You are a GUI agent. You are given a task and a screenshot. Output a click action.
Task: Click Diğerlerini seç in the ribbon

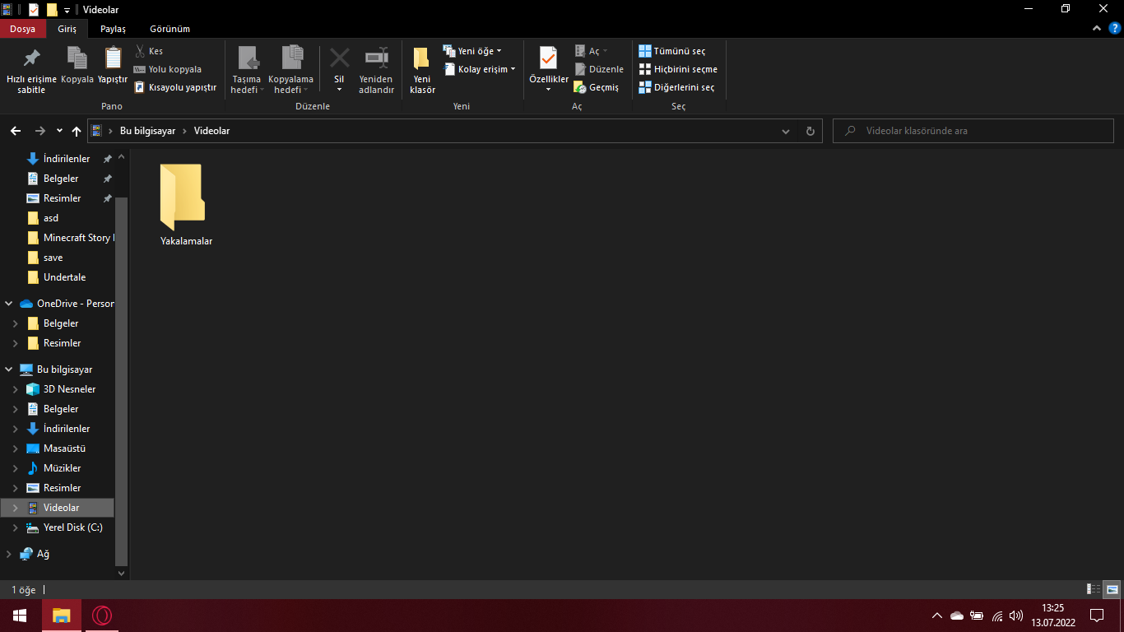point(677,87)
